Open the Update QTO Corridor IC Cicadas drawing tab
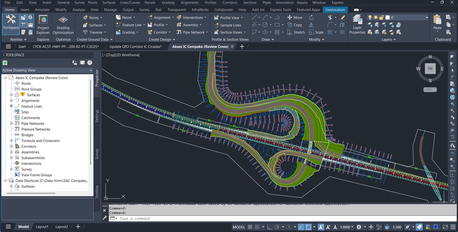Image resolution: width=458 pixels, height=232 pixels. point(135,47)
